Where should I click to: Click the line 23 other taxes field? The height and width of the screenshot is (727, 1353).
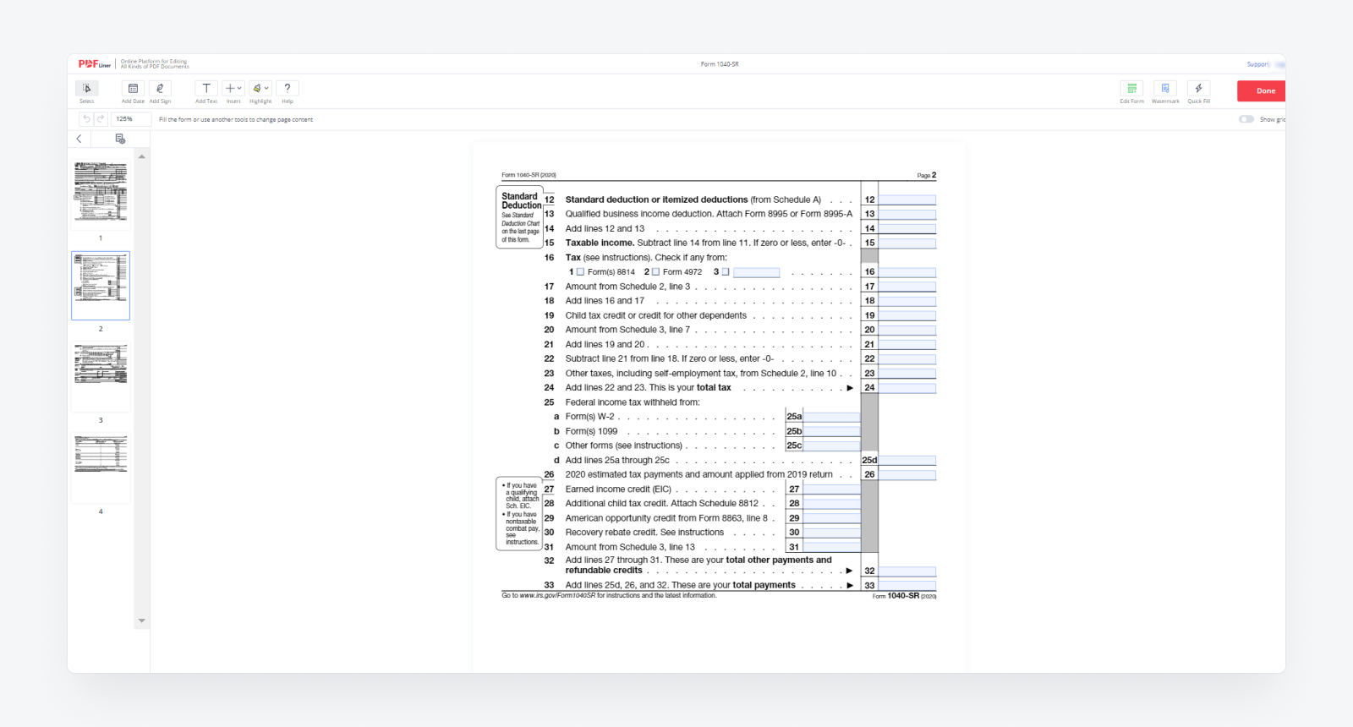click(x=907, y=373)
